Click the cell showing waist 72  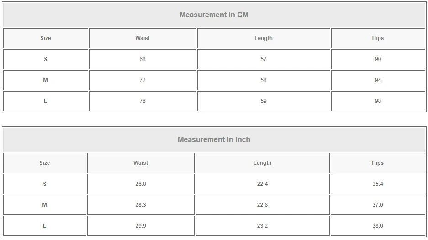coord(143,80)
